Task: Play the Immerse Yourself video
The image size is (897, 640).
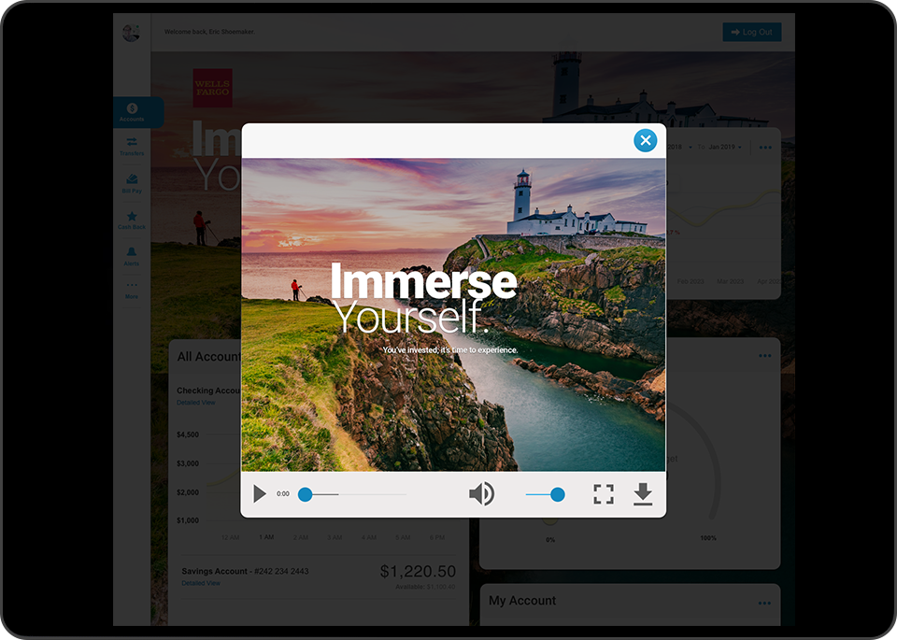Action: [259, 493]
